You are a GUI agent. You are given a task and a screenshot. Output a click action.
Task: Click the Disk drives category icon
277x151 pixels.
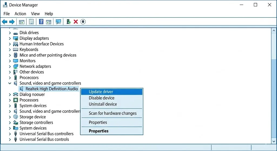[15, 33]
